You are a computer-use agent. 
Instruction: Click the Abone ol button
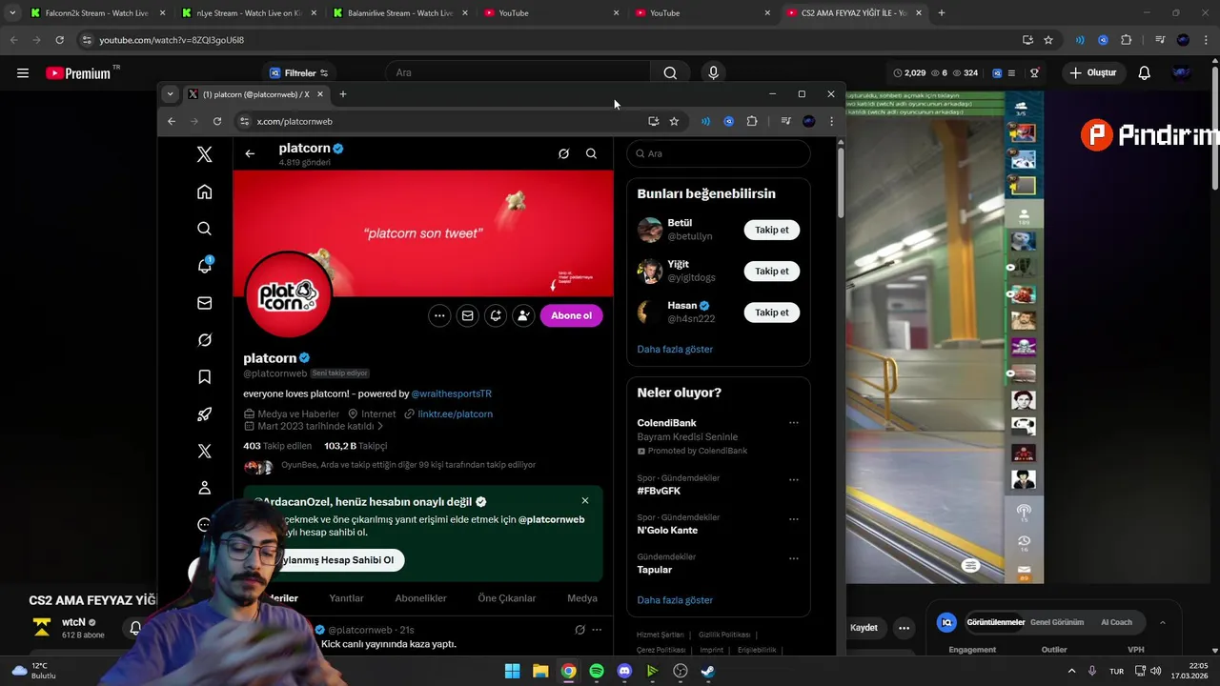click(571, 315)
